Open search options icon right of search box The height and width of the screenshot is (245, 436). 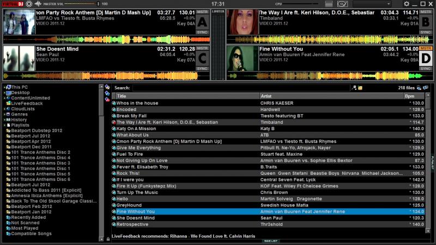(354, 88)
